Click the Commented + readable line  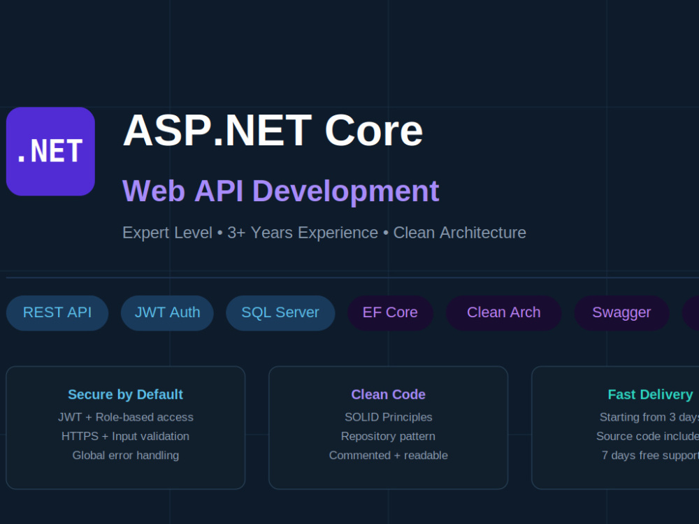(x=388, y=456)
